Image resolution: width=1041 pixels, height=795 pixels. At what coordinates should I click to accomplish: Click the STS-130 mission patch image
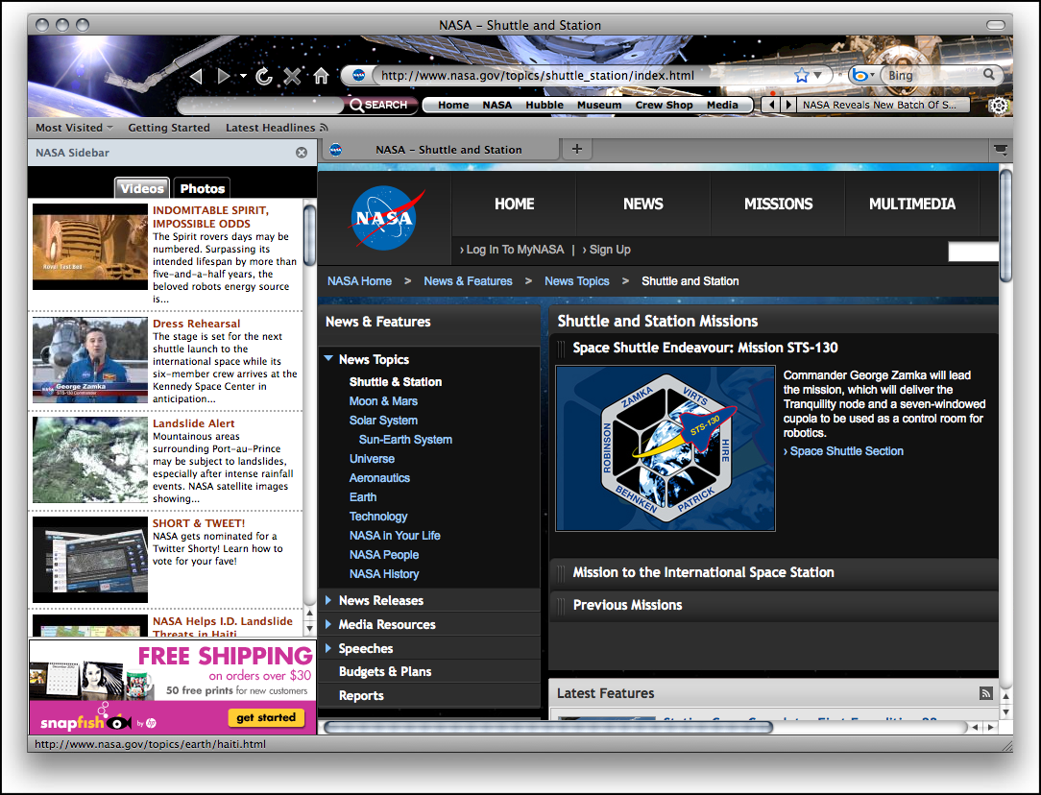pos(666,448)
